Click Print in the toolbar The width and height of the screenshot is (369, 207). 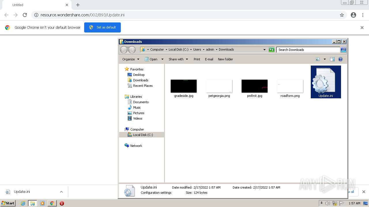click(x=197, y=59)
